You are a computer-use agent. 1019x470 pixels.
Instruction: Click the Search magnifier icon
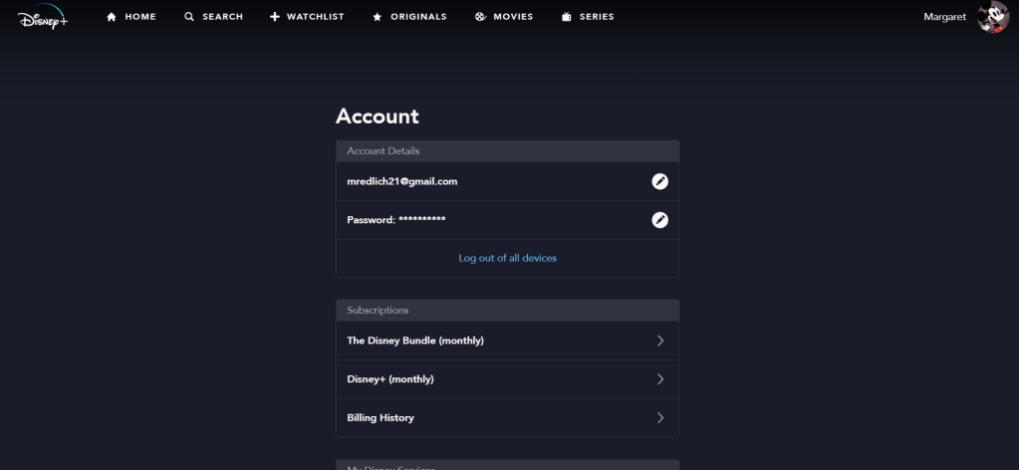point(189,17)
